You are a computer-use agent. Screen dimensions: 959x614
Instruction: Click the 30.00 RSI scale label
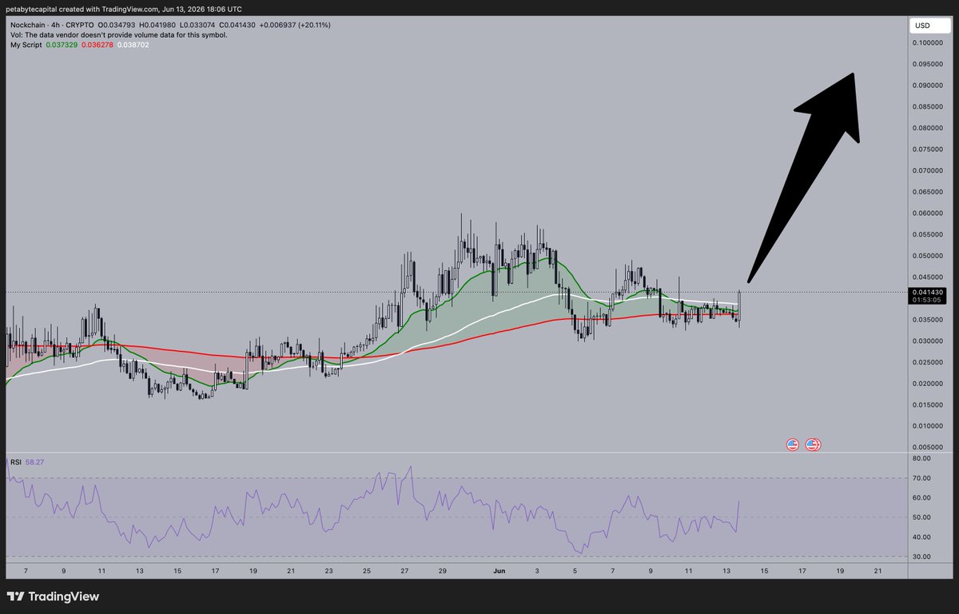click(923, 556)
